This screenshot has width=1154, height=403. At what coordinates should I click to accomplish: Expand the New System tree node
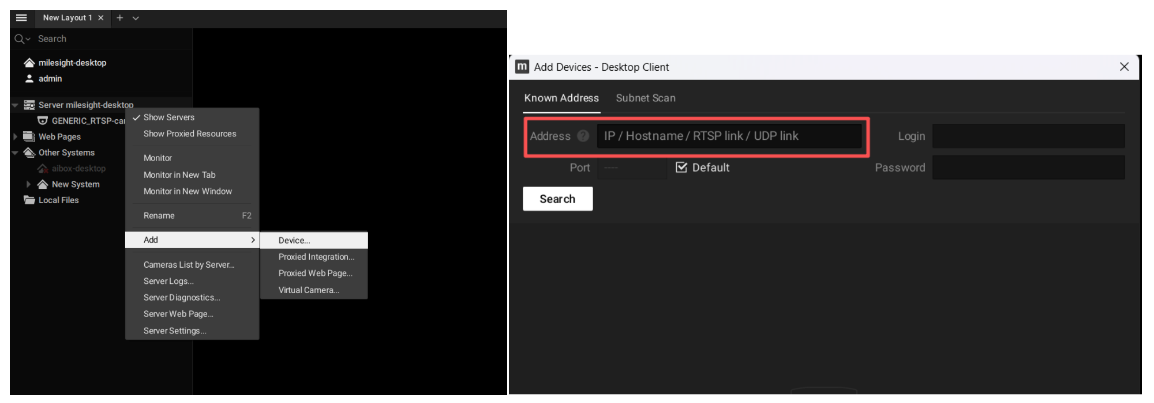click(28, 184)
